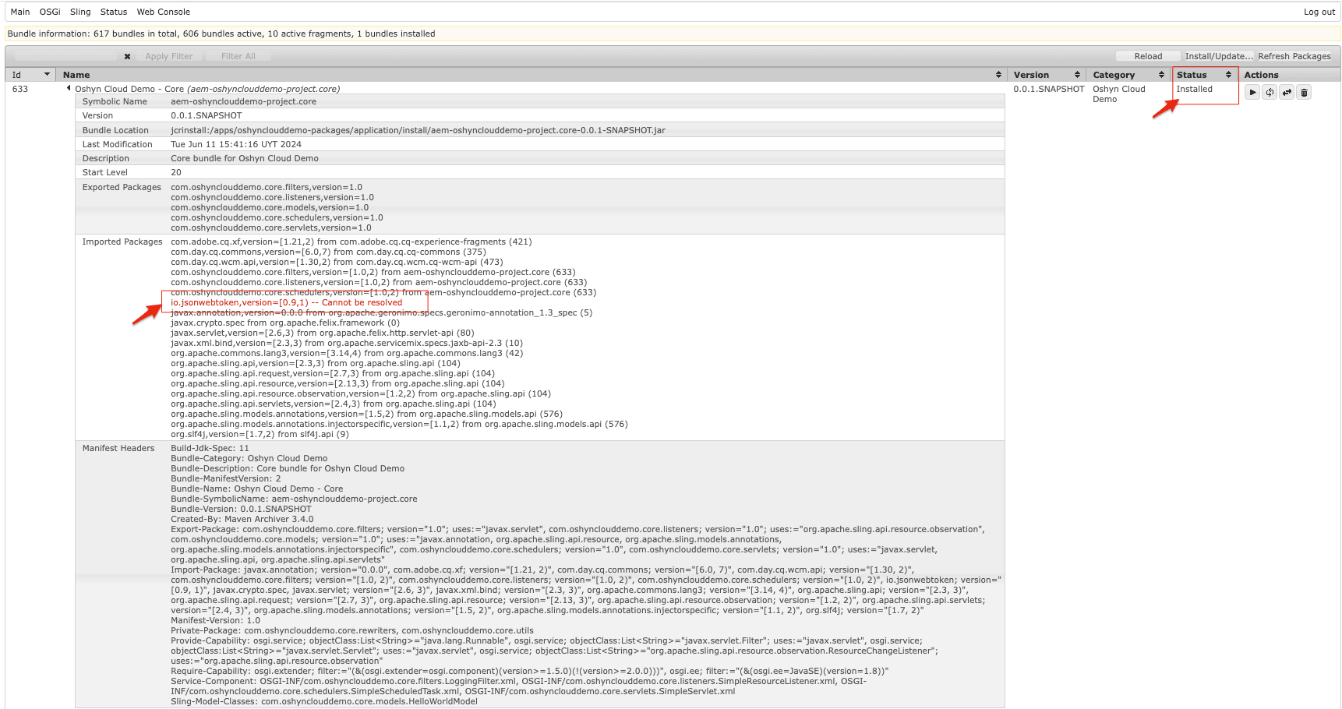Collapse Oshyn Cloud Demo - Core details
The width and height of the screenshot is (1342, 709).
tap(69, 88)
